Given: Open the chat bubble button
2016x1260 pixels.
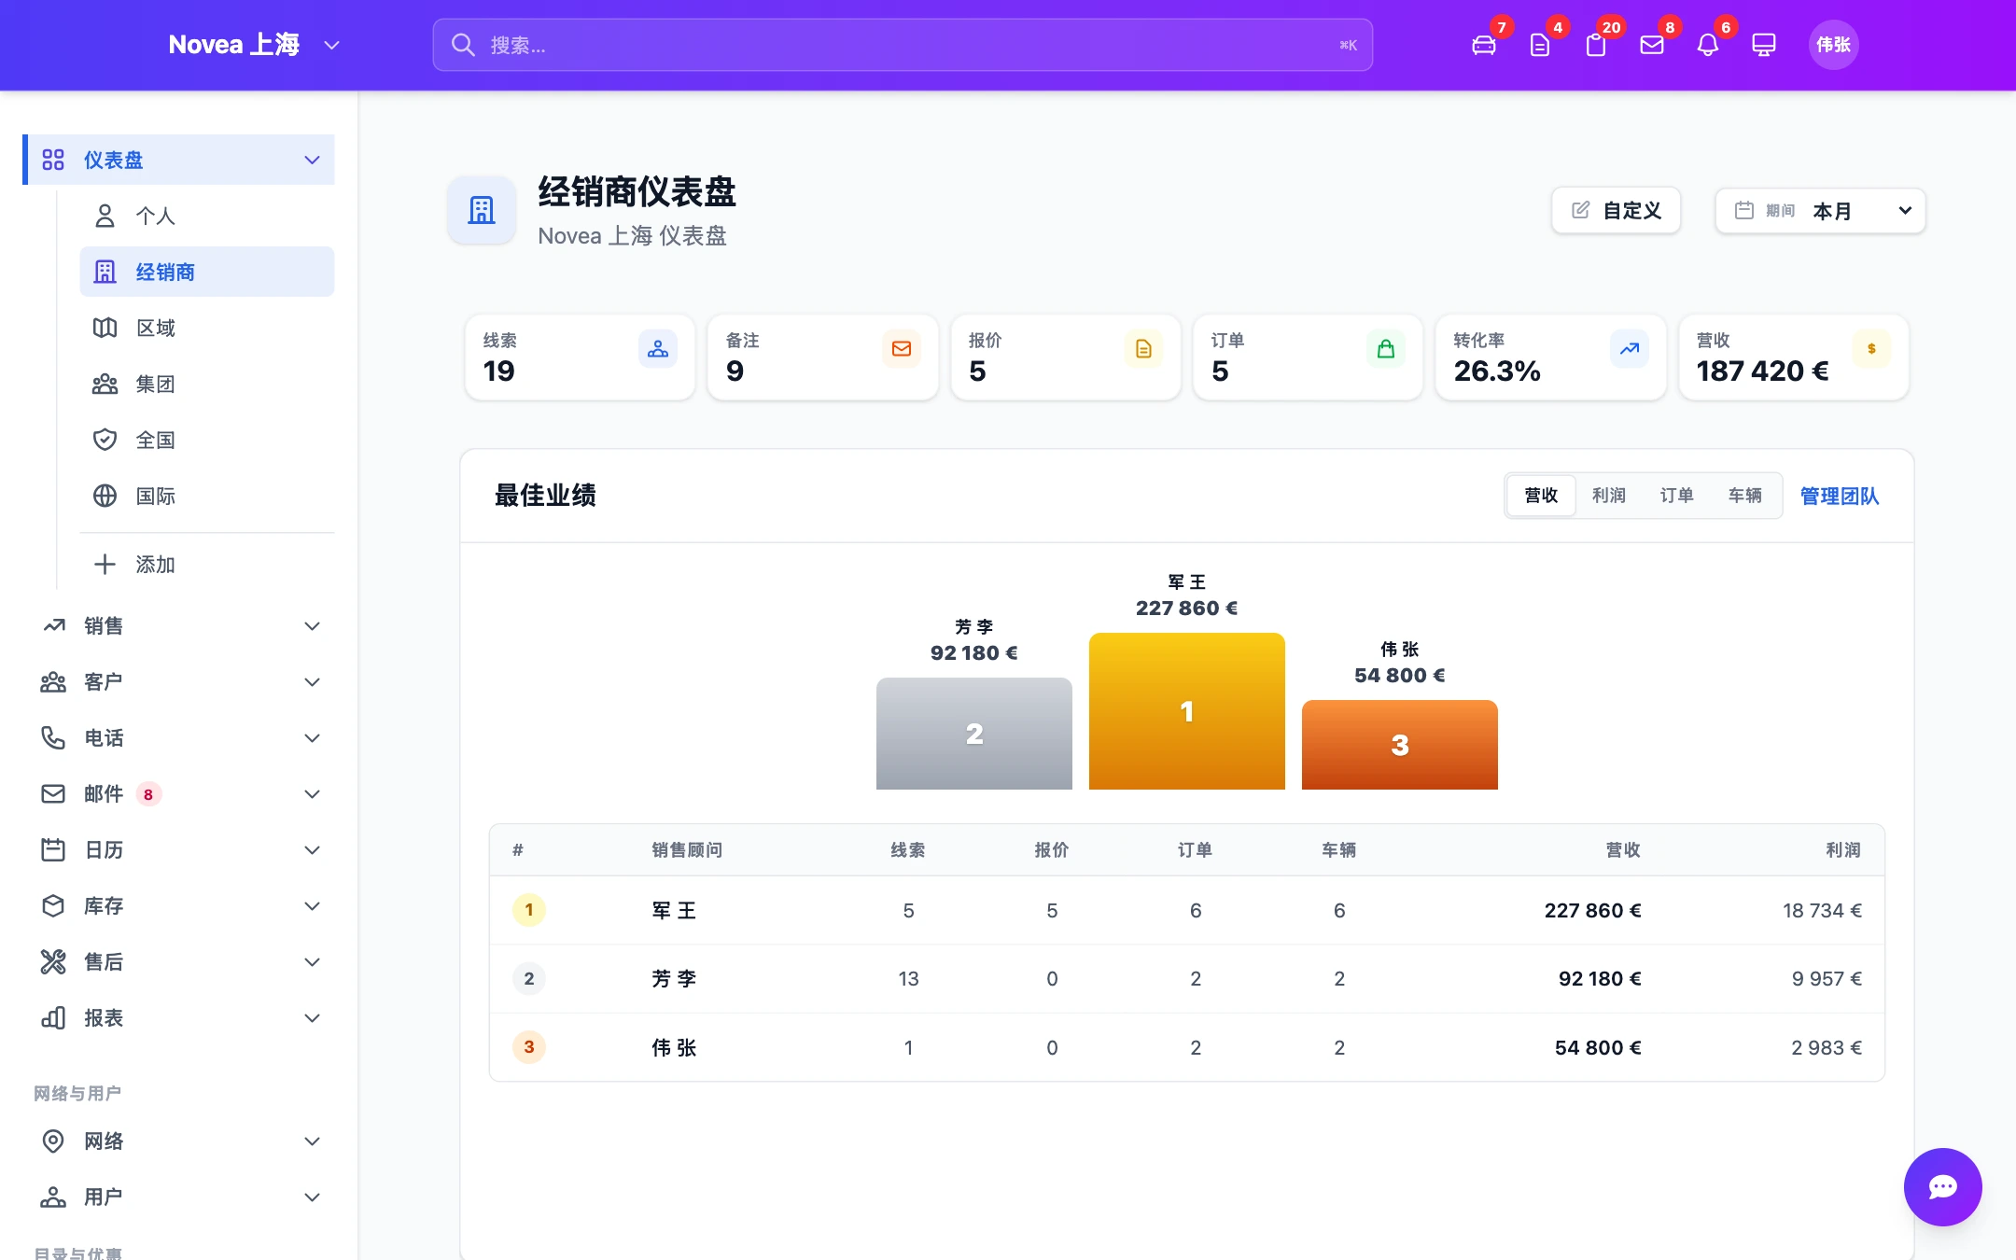Looking at the screenshot, I should 1942,1186.
